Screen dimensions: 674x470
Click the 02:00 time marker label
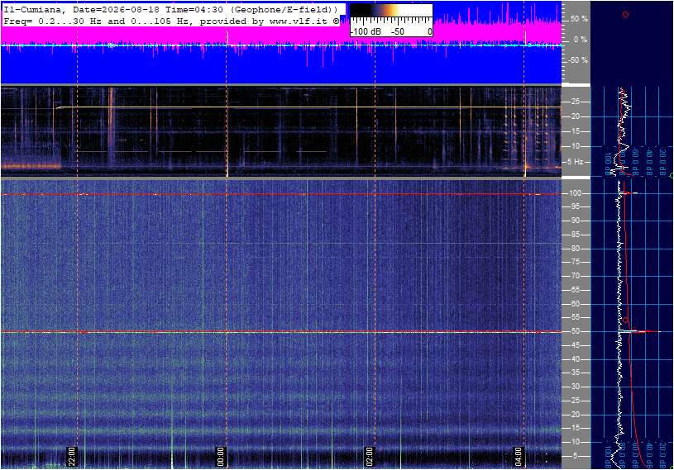369,456
